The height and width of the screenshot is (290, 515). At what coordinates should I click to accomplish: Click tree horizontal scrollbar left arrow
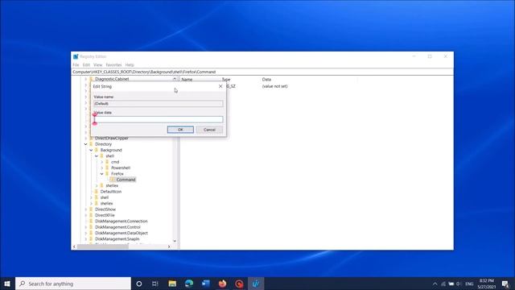coord(74,246)
